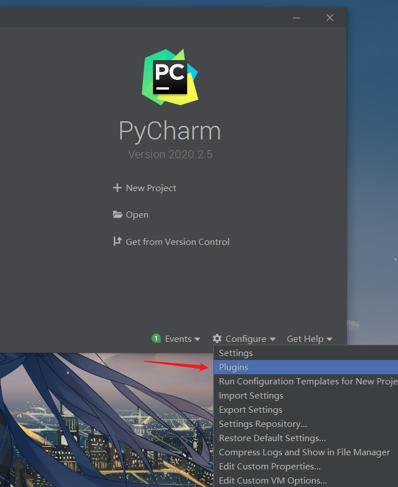Select Plugins in the Configure menu
Screen dimensions: 398x487
click(306, 367)
